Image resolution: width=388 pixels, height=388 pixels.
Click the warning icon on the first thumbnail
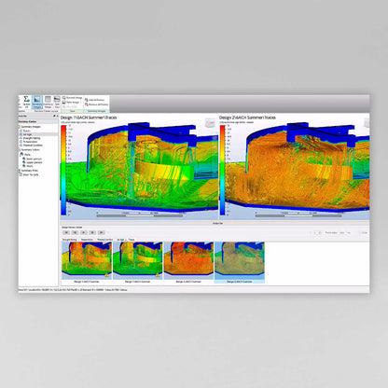pos(107,275)
